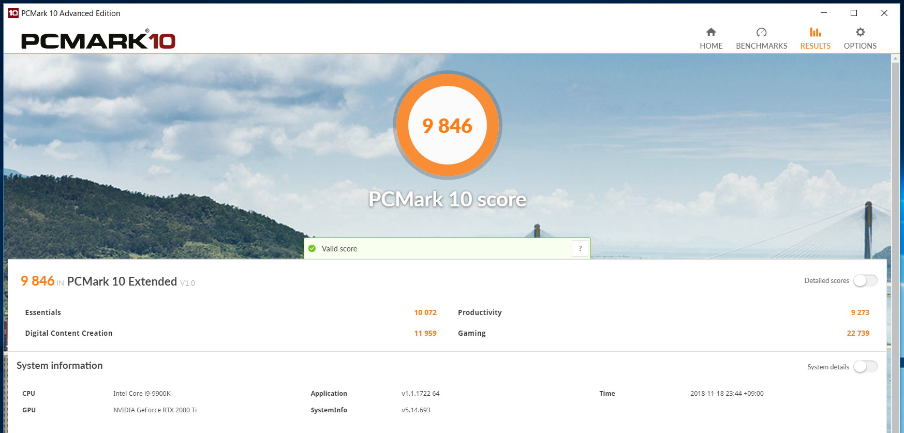This screenshot has width=904, height=433.
Task: Click the SystemInfo version v5.14.693
Action: coord(416,410)
